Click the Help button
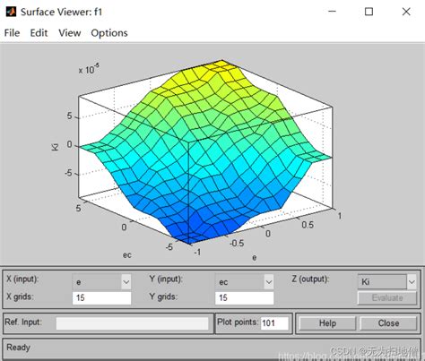This screenshot has width=425, height=361. click(327, 323)
